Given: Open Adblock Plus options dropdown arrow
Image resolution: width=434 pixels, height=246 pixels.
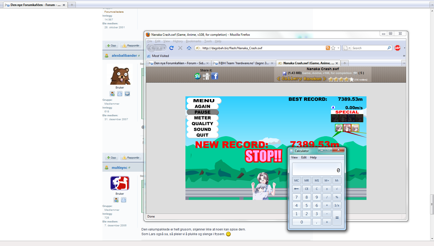Looking at the screenshot, I should tap(405, 48).
